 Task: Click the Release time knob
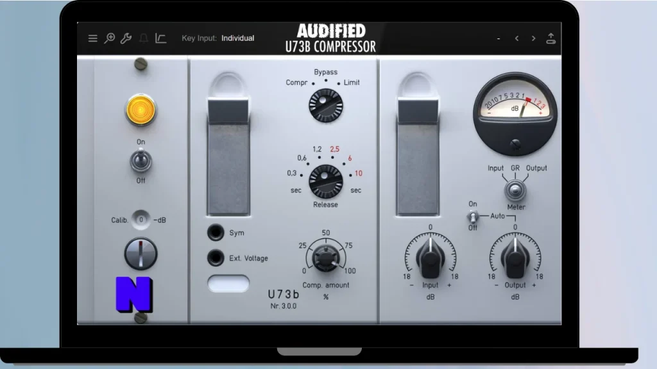325,181
